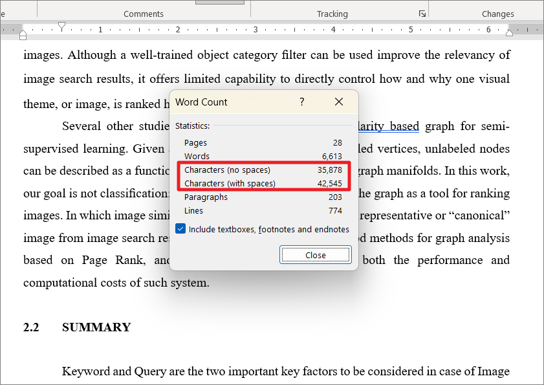Dismiss the Word Count dialog with its X icon
The width and height of the screenshot is (544, 385).
(x=339, y=102)
